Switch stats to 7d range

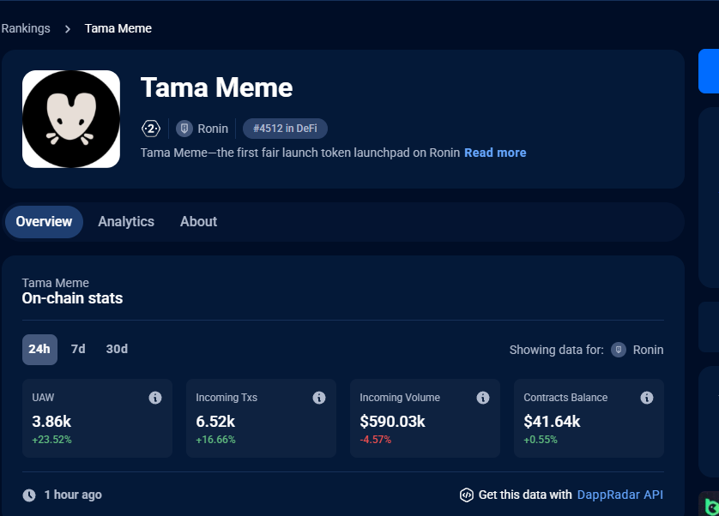click(x=78, y=349)
